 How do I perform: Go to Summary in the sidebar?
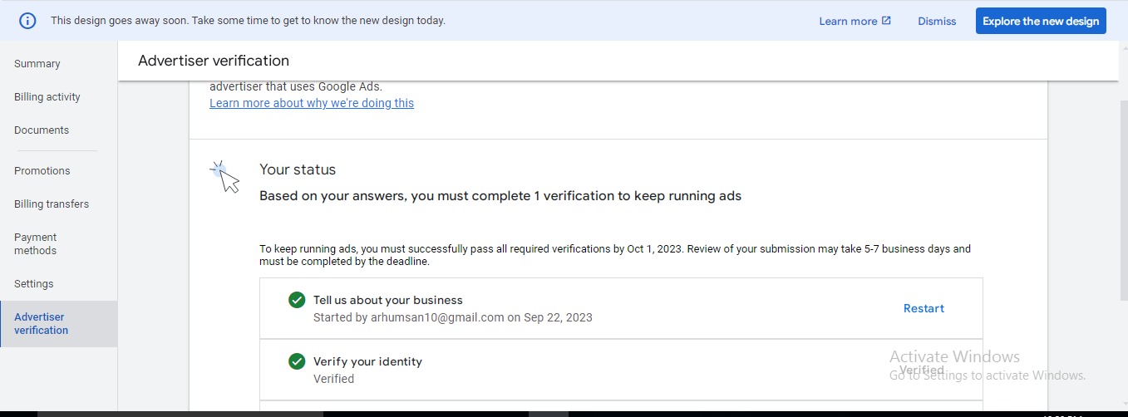(x=37, y=64)
